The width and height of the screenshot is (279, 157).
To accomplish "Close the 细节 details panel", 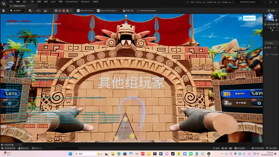I will click(x=276, y=48).
